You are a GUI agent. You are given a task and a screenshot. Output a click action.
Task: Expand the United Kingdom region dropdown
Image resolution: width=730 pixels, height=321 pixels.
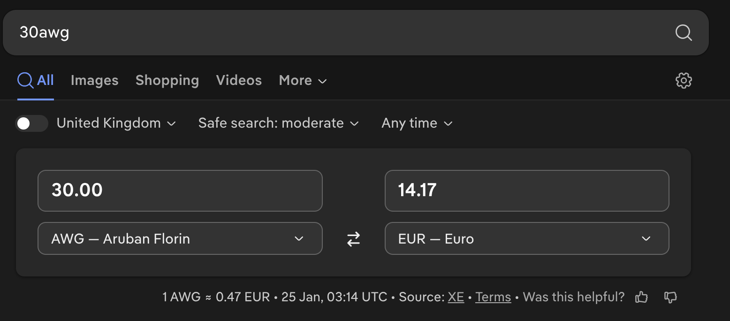click(x=116, y=123)
